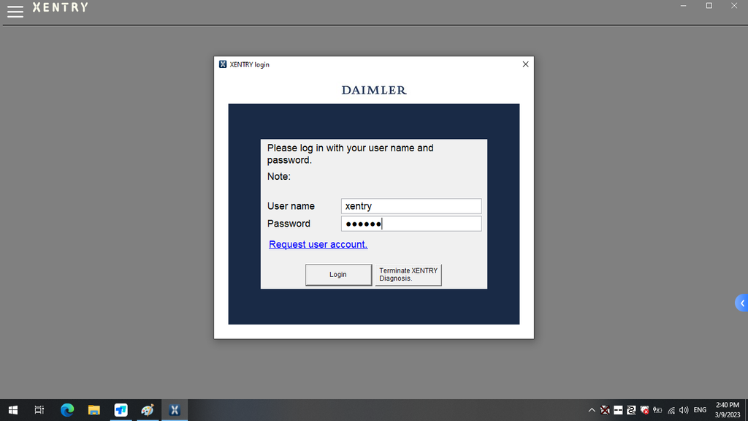Open ENG input language selector
Viewport: 748px width, 421px height.
[x=700, y=410]
